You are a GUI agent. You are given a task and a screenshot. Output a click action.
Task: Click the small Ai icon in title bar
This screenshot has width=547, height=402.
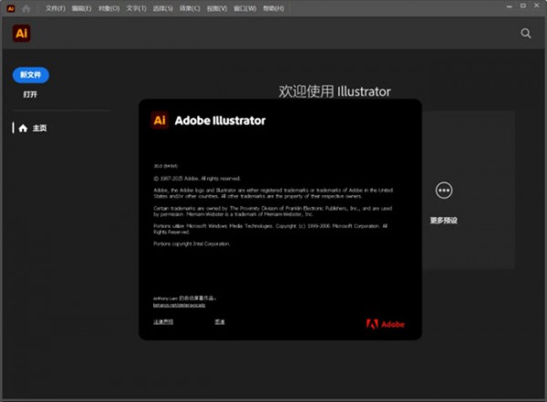coord(11,9)
